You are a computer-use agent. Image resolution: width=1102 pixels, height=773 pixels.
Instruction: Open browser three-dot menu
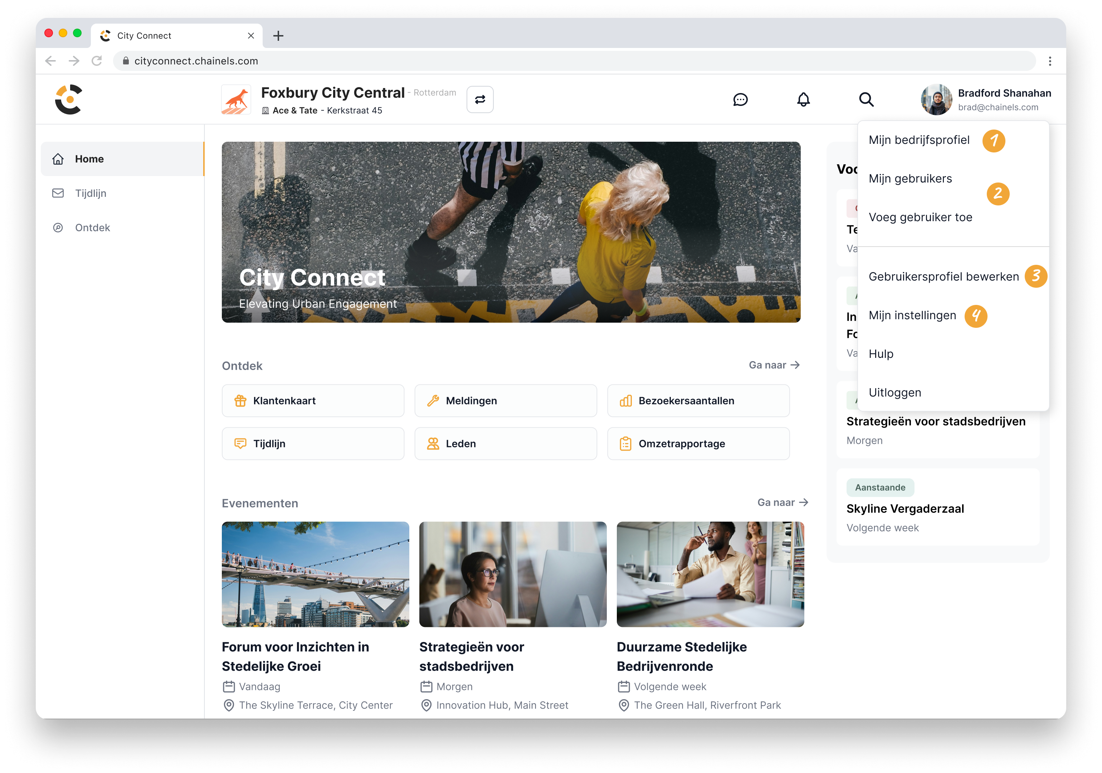tap(1050, 61)
